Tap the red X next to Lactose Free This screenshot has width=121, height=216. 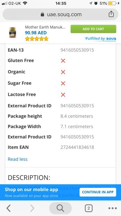(63, 95)
